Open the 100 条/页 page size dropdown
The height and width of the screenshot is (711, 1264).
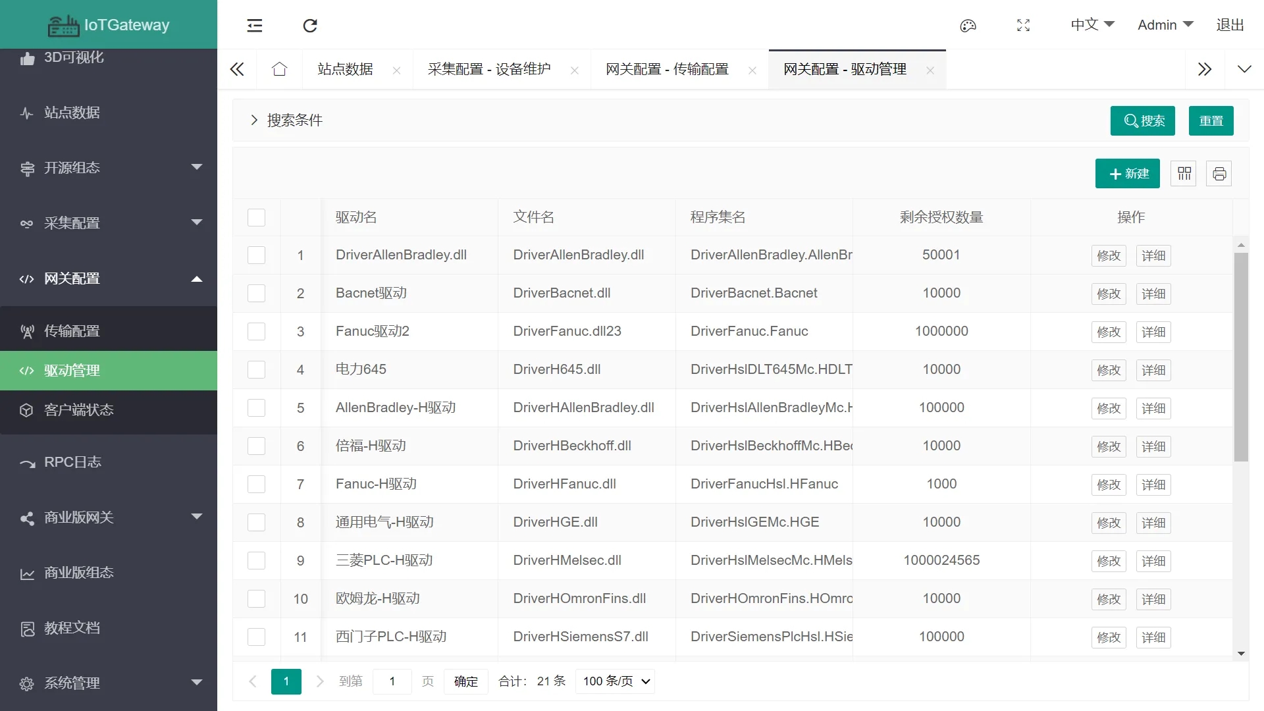point(616,681)
